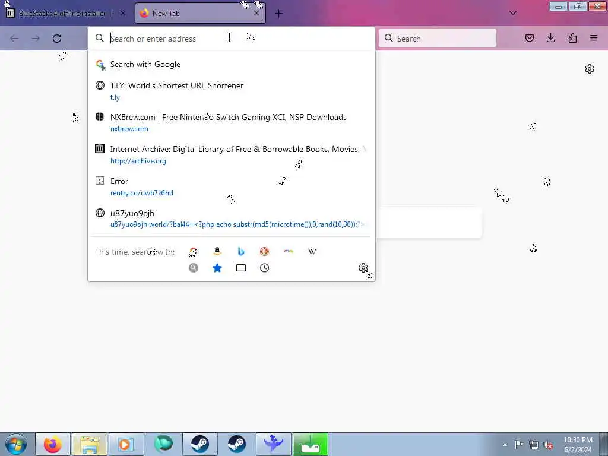Open the network tray icon
608x456 pixels.
click(x=534, y=445)
